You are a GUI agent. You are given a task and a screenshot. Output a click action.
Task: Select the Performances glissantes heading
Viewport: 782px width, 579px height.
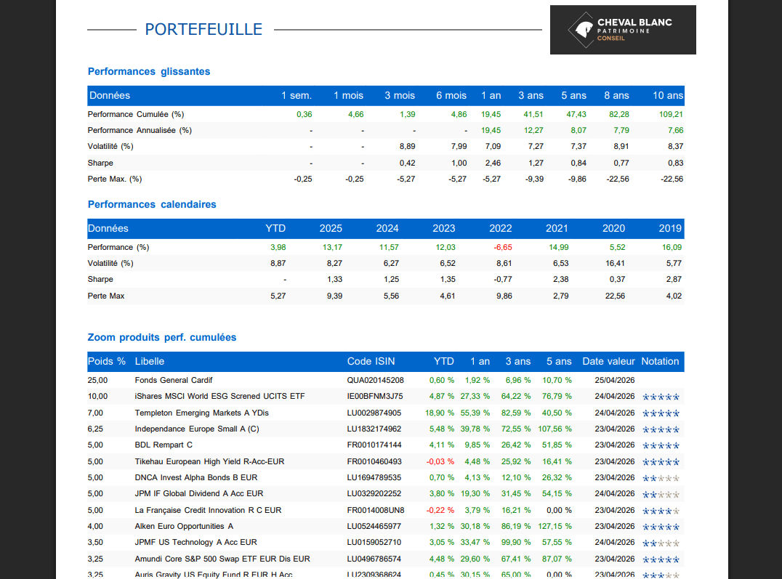point(148,71)
